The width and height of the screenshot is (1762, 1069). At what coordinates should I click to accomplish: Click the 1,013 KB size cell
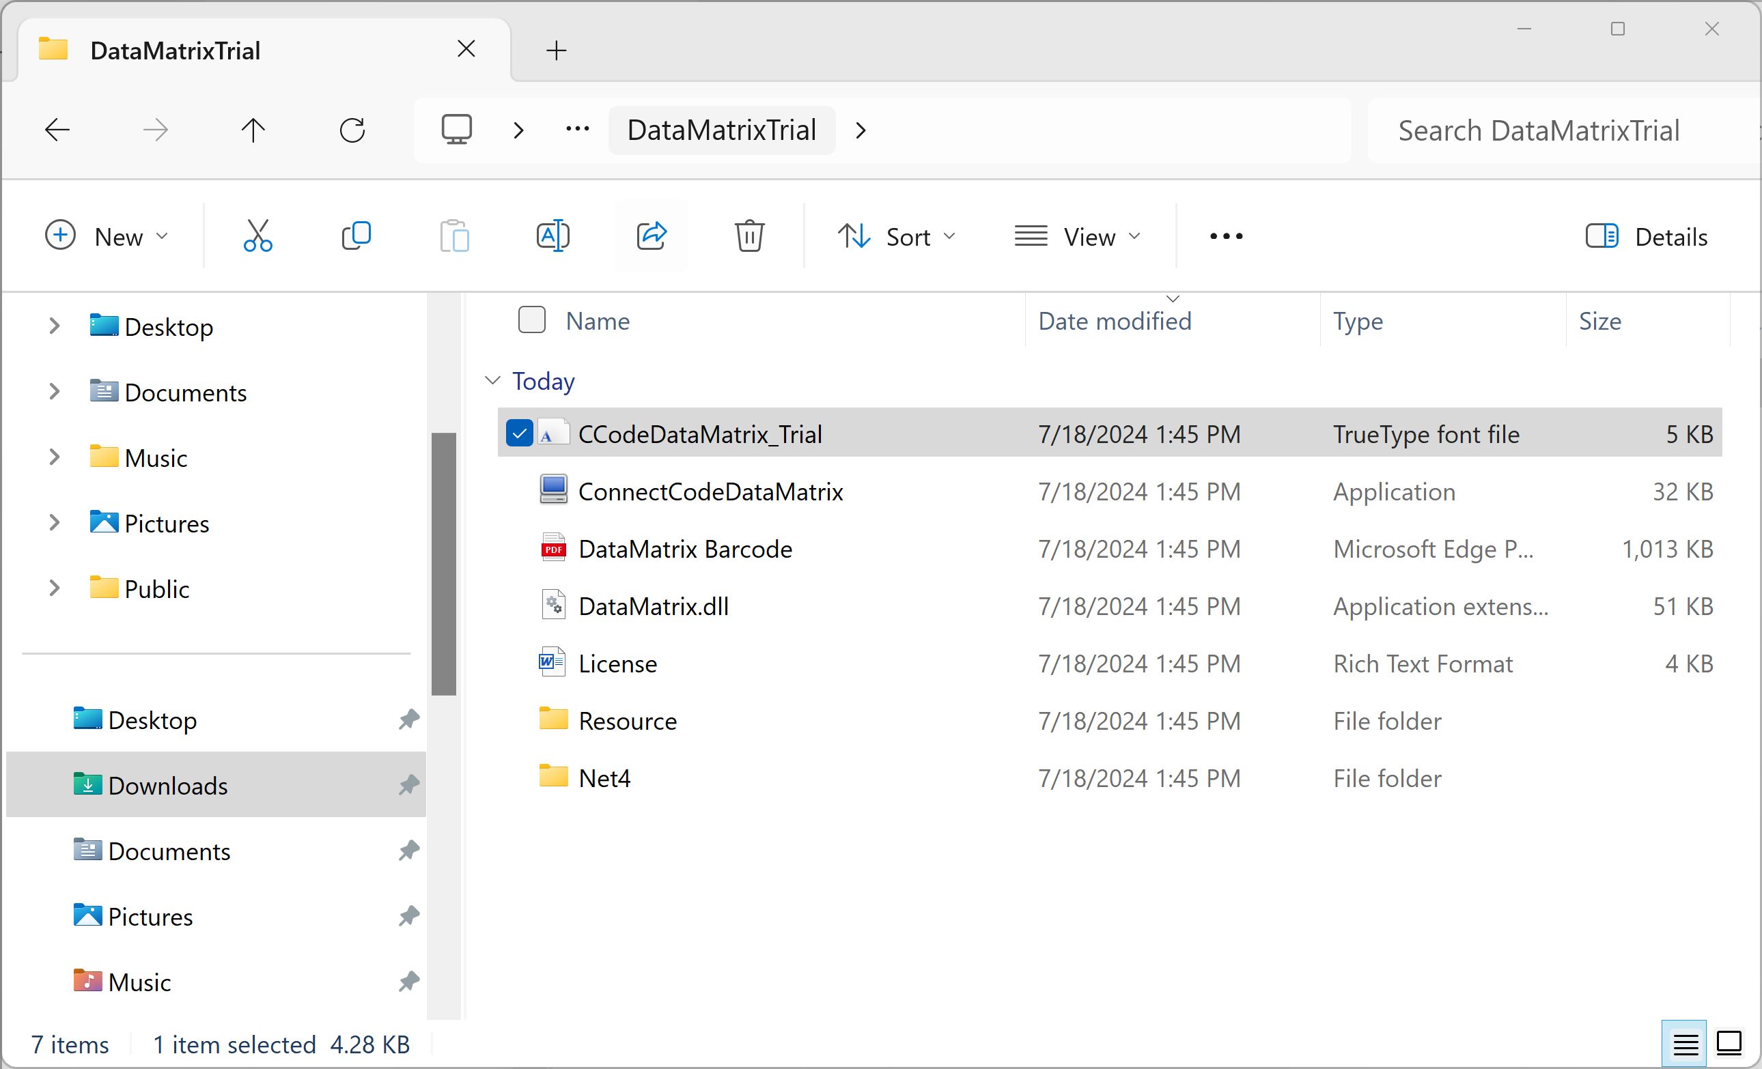click(1667, 549)
